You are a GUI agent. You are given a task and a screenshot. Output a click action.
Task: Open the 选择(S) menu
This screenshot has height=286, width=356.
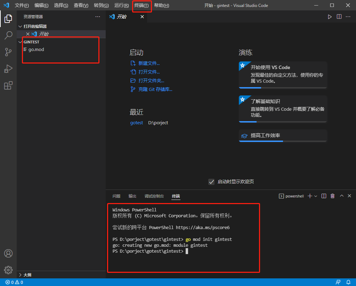coord(61,5)
